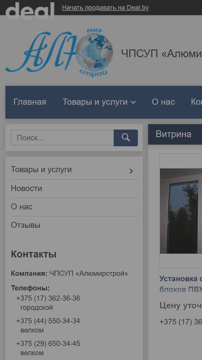Open product link 'Установка … блоков ПВХ'
Image resolution: width=202 pixels, height=360 pixels.
tap(181, 284)
